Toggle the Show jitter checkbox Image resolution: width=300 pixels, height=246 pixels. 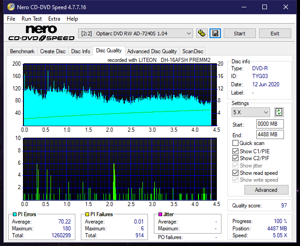235,166
